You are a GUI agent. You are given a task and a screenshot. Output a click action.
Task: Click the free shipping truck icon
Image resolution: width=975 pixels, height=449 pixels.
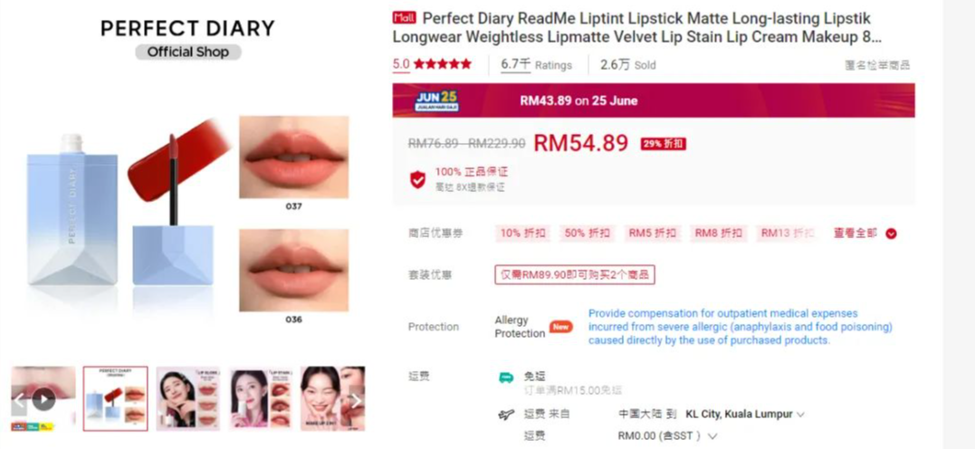pos(506,377)
